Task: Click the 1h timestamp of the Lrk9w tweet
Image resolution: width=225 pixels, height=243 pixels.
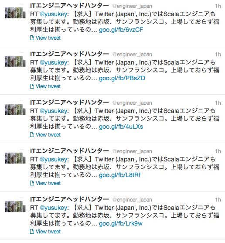Action: pos(218,200)
